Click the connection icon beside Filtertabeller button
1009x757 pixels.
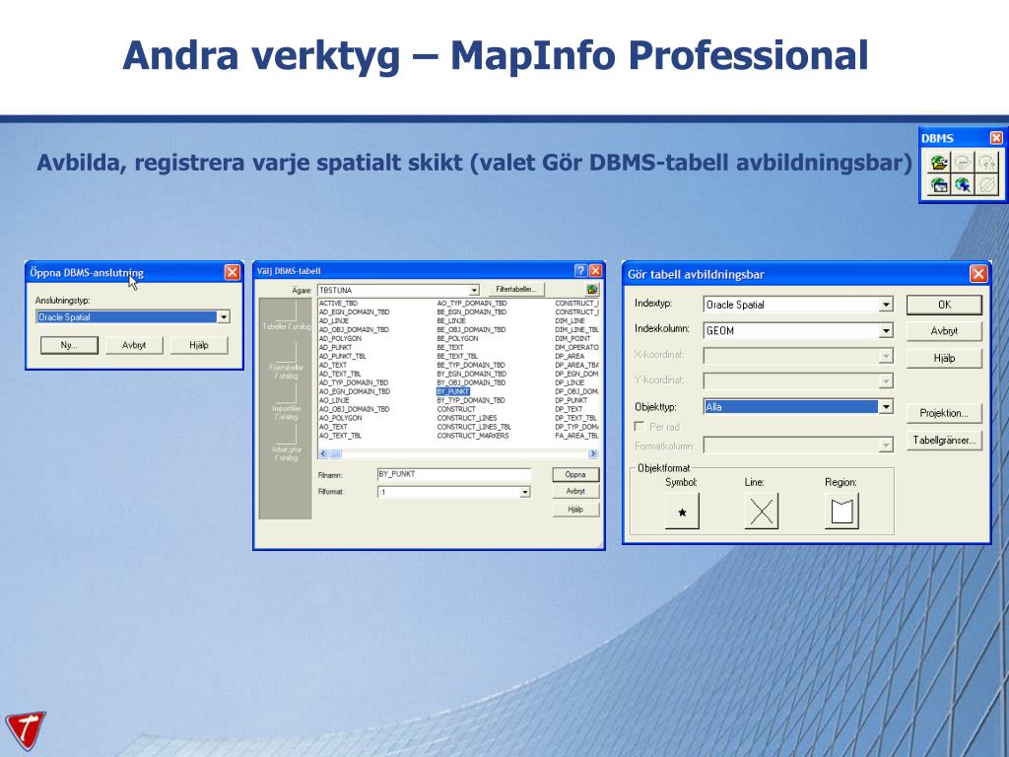(592, 290)
